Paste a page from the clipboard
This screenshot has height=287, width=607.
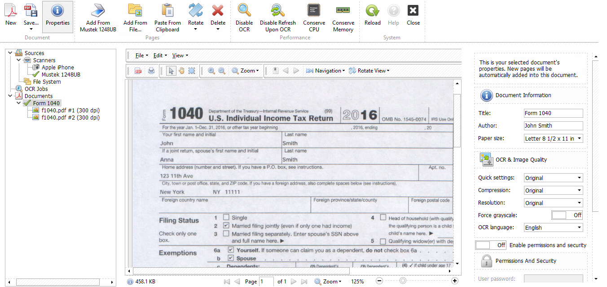pyautogui.click(x=167, y=18)
